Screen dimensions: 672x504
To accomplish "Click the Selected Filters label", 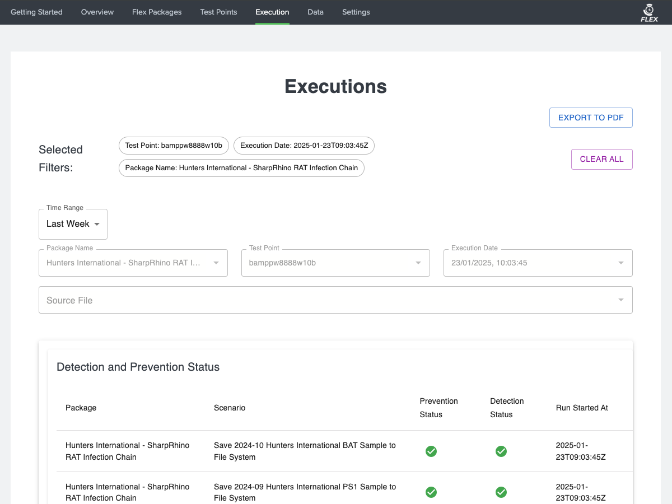I will [x=60, y=158].
